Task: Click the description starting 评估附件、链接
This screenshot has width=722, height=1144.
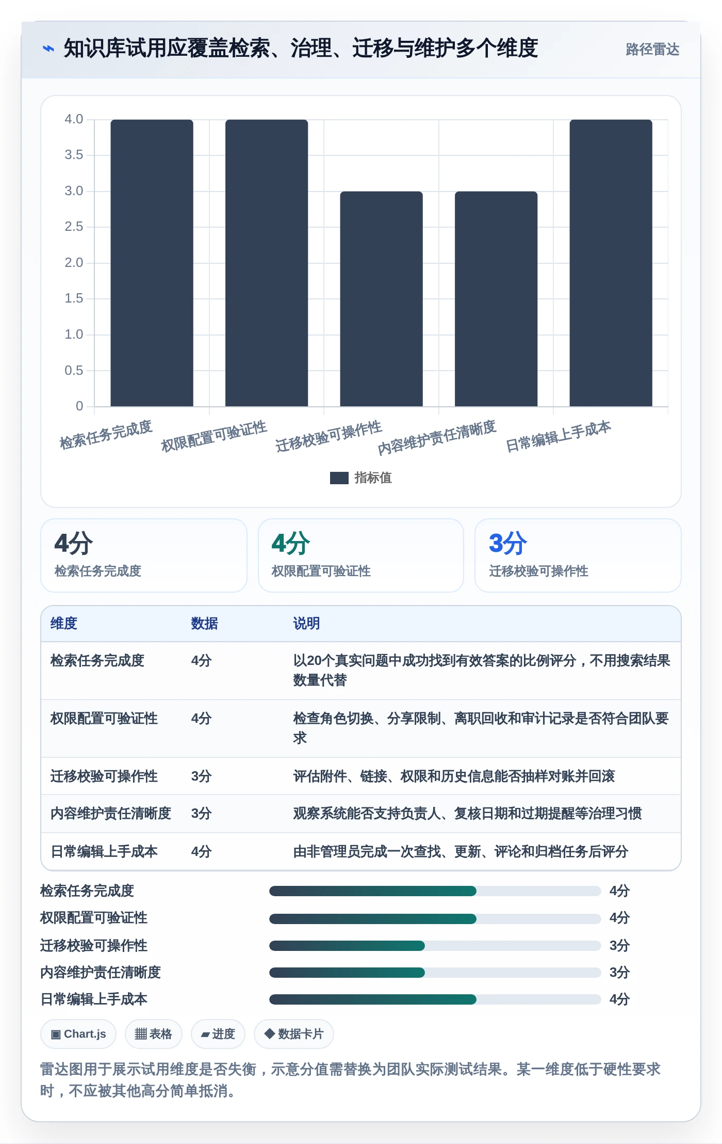Action: coord(454,776)
